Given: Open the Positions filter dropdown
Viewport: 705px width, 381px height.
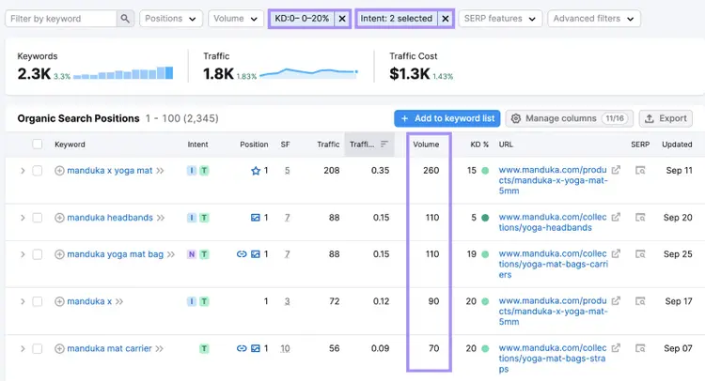Looking at the screenshot, I should click(171, 19).
